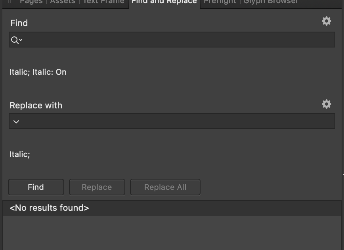The image size is (344, 250).
Task: Open the magnifier search options in Find field
Action: pos(17,40)
